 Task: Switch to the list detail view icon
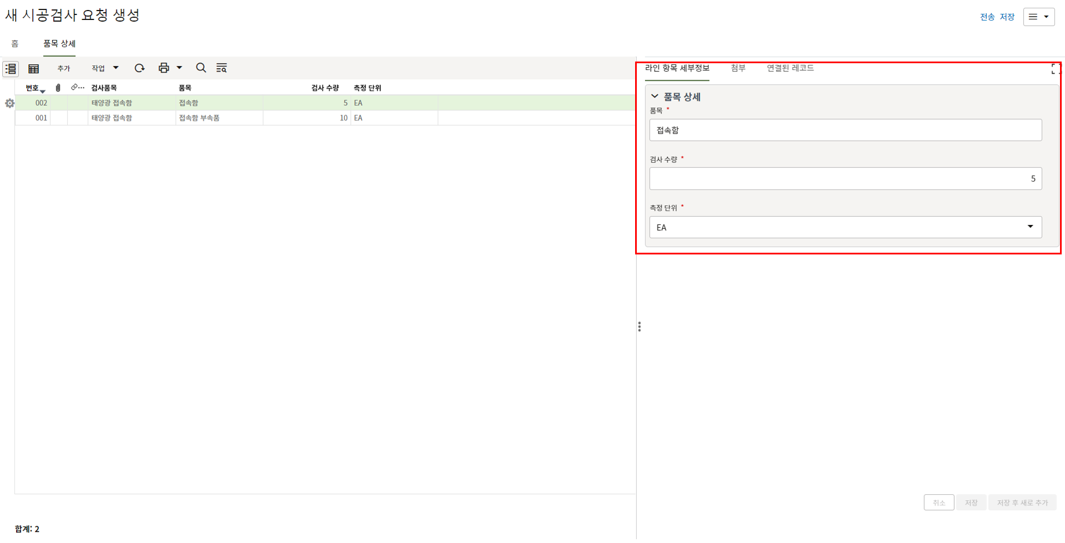pyautogui.click(x=11, y=69)
